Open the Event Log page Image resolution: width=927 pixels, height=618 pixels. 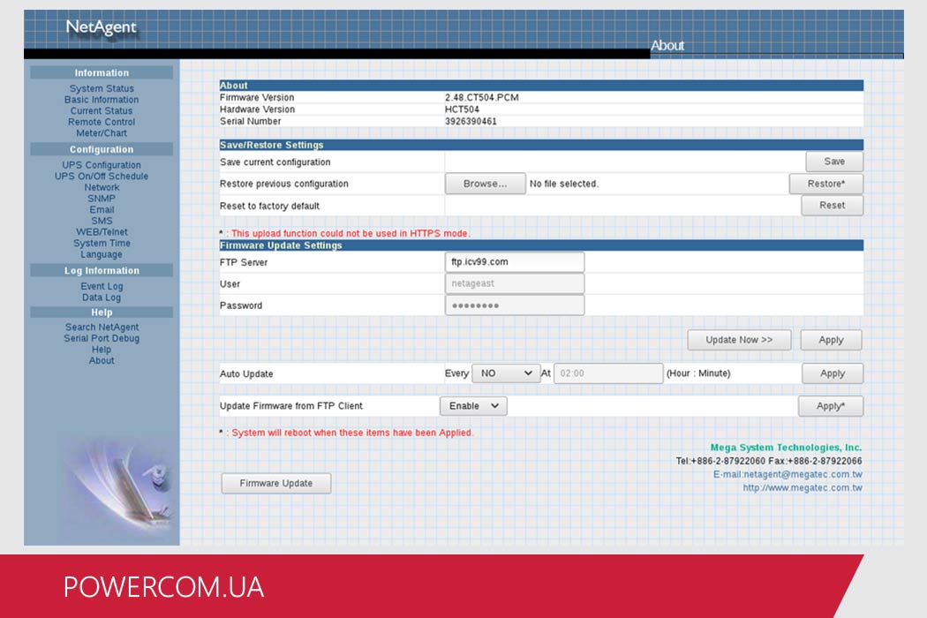[102, 286]
